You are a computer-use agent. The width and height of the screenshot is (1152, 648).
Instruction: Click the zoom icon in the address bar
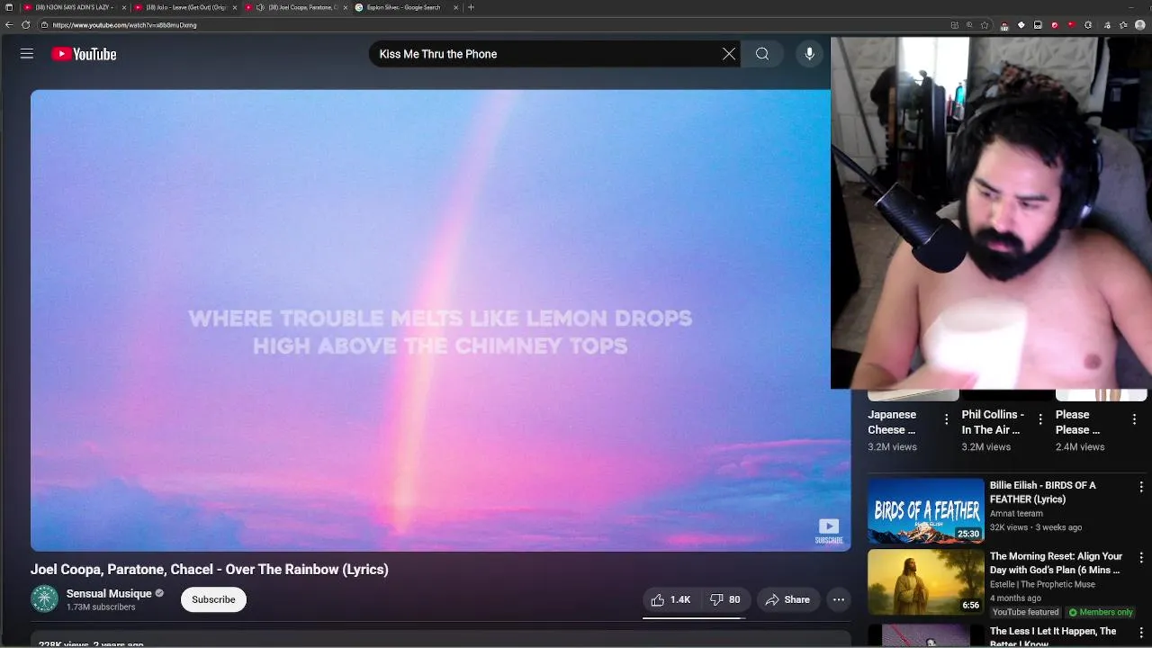pyautogui.click(x=969, y=25)
